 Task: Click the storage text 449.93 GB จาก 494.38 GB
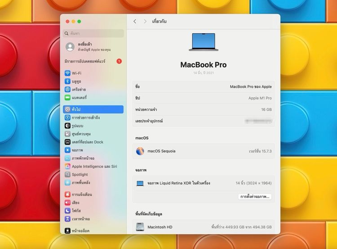click(x=242, y=227)
